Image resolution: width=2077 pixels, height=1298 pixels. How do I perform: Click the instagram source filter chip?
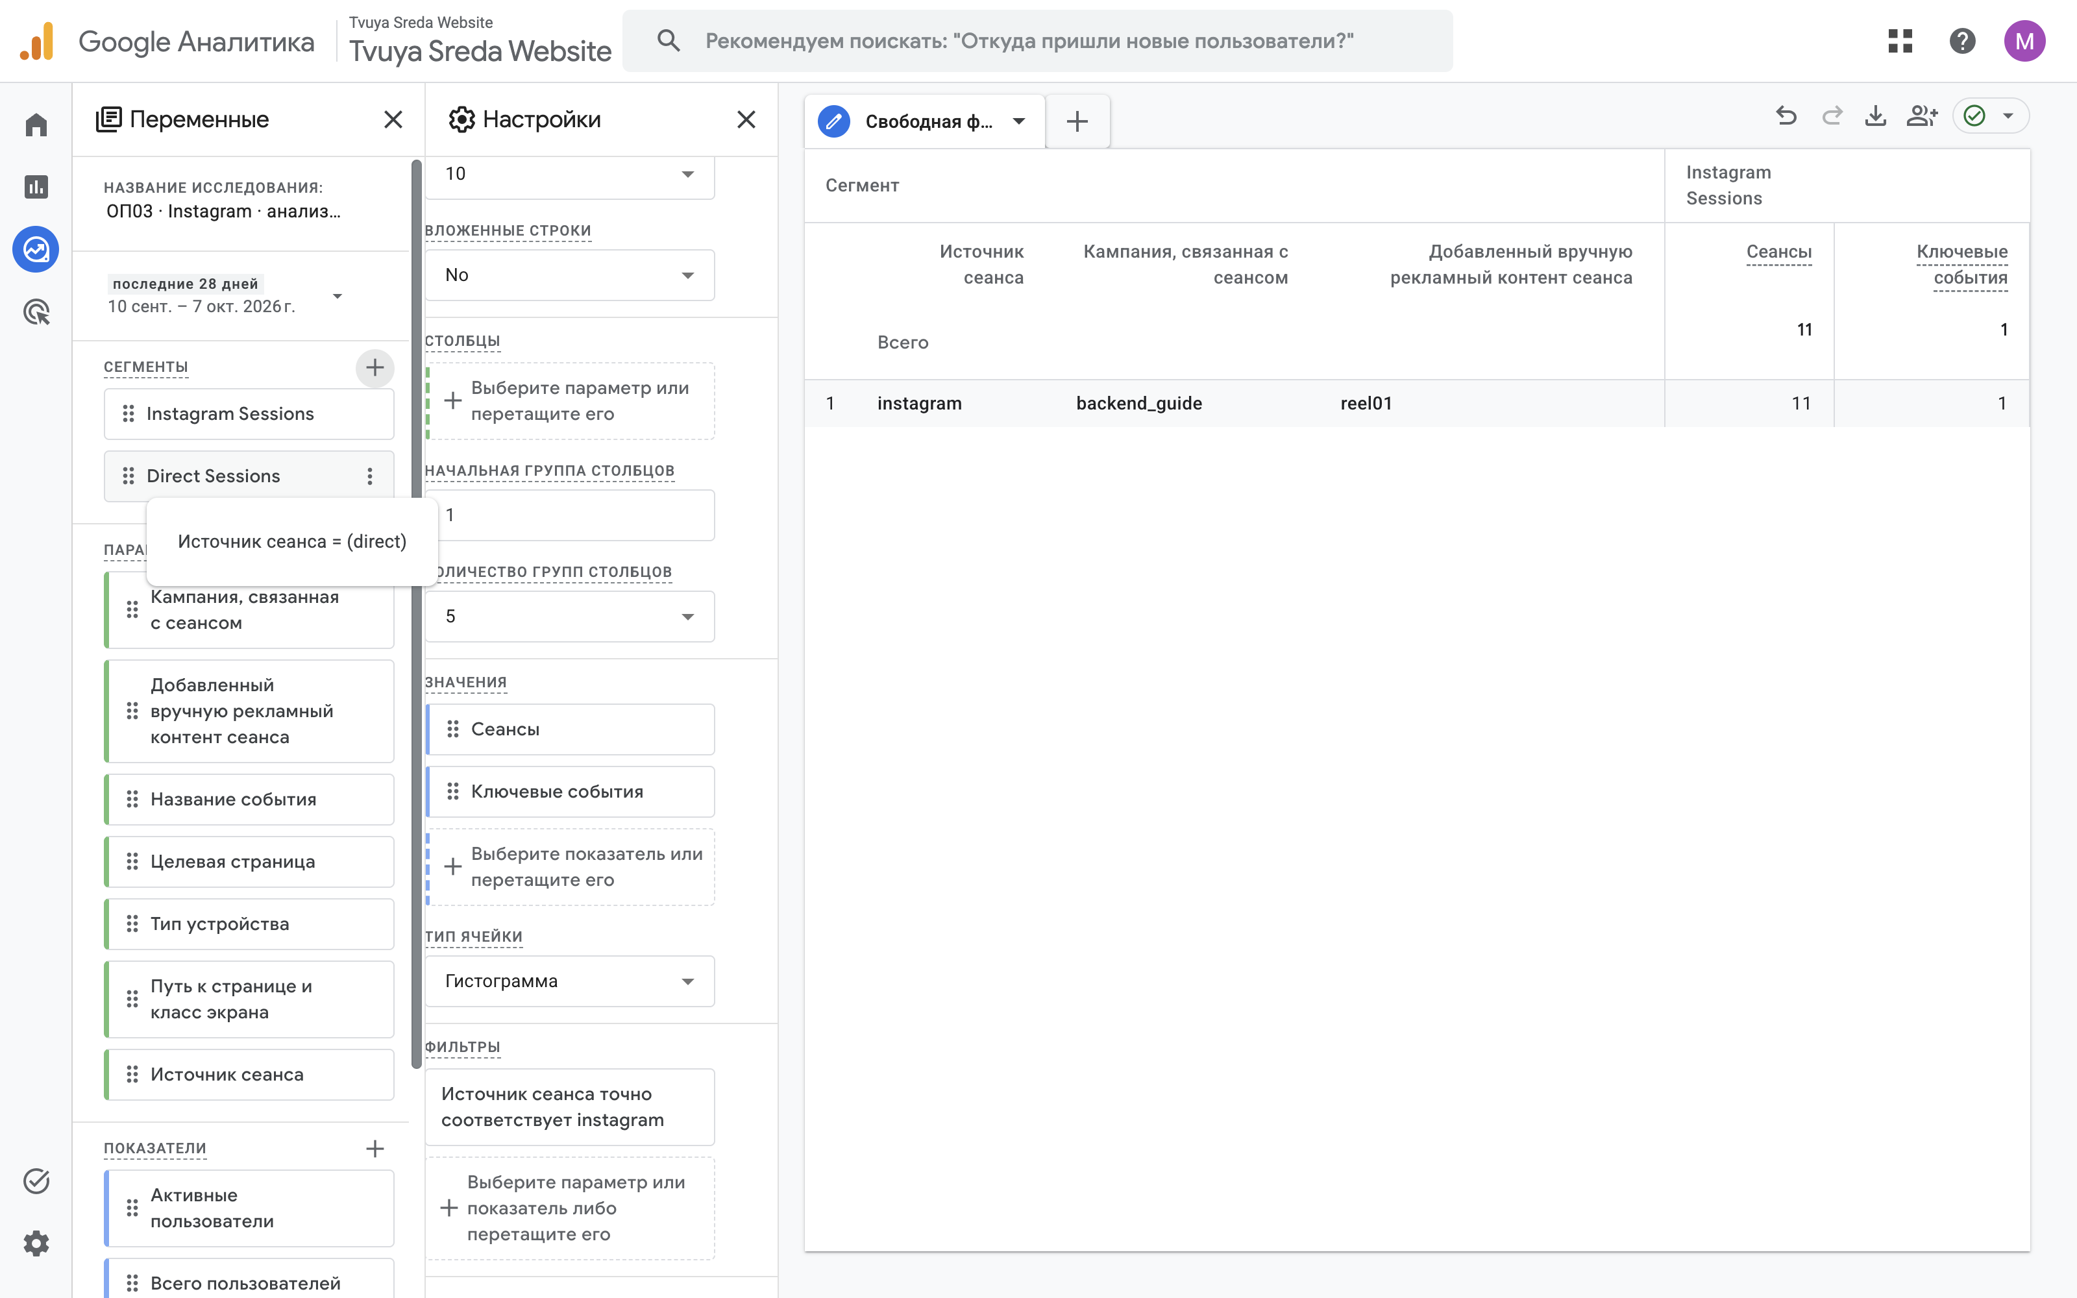(x=570, y=1107)
